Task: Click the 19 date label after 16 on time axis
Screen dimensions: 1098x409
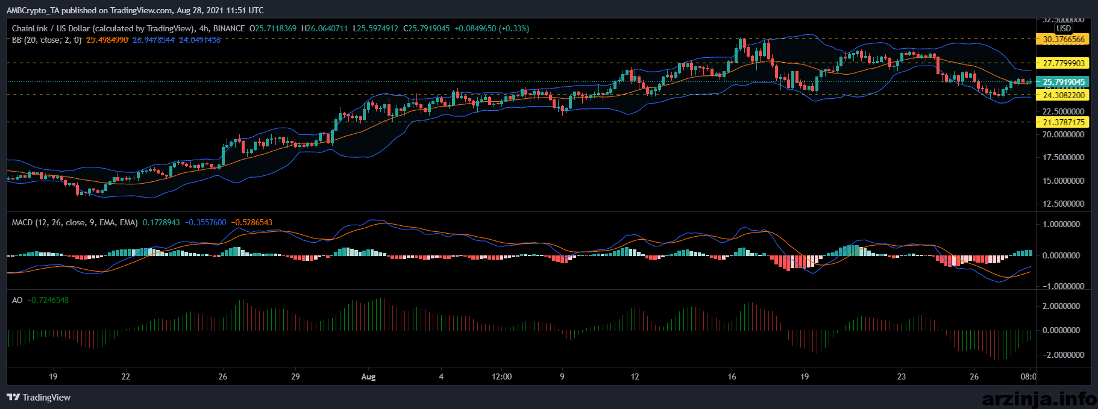Action: (x=805, y=376)
